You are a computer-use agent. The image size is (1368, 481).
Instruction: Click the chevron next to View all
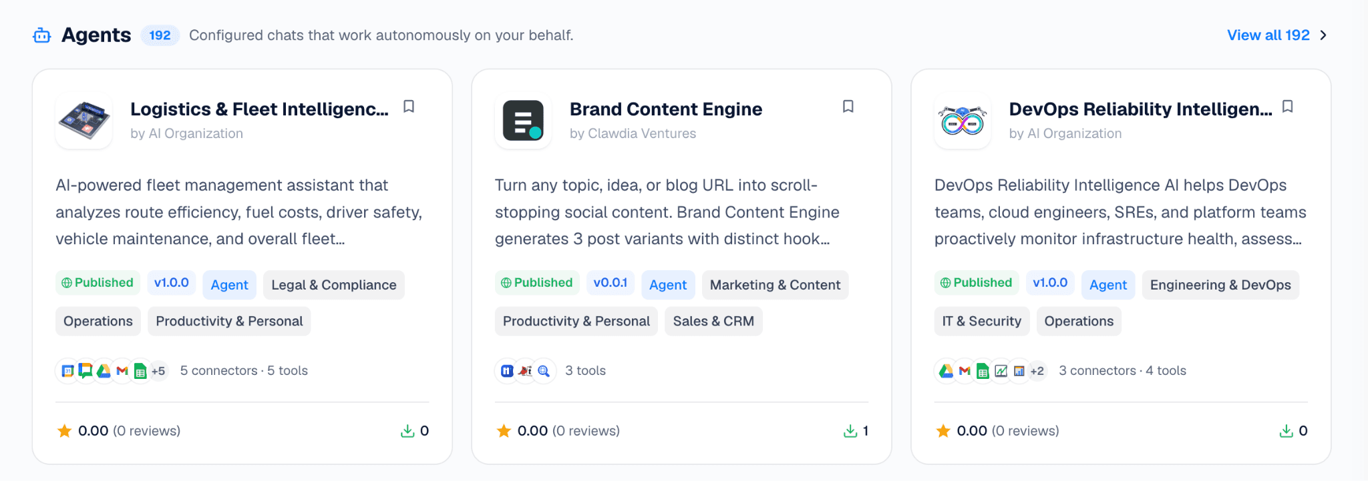click(x=1323, y=35)
